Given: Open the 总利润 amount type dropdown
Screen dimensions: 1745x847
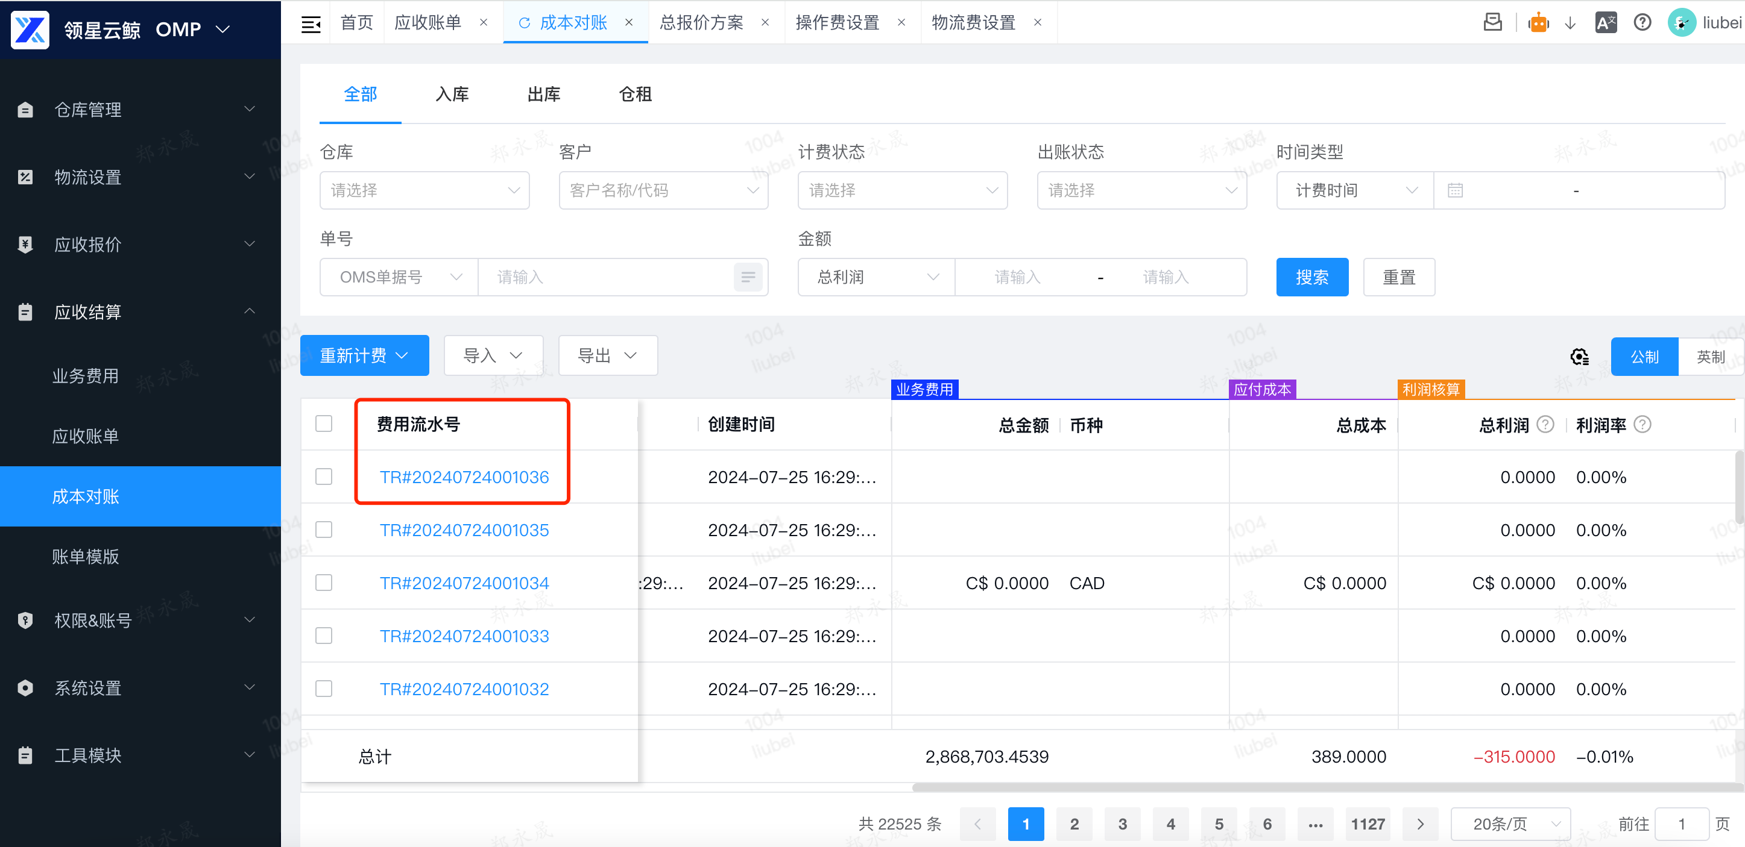Looking at the screenshot, I should [x=877, y=277].
